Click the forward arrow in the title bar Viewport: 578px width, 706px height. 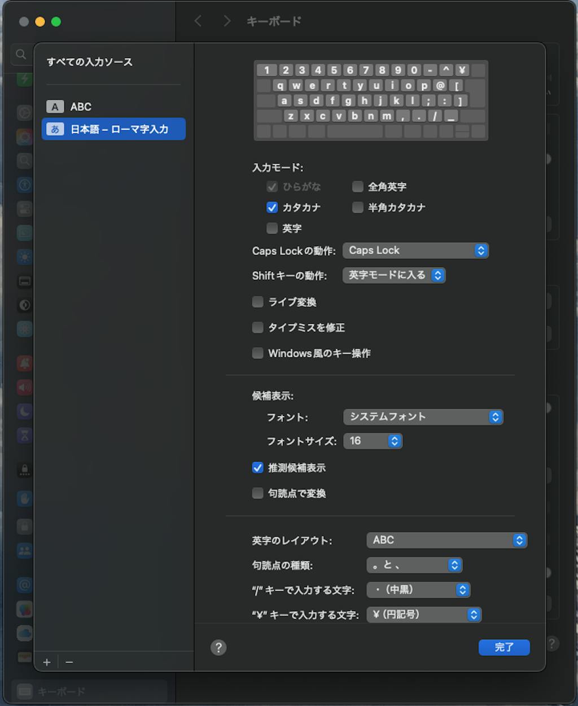(x=227, y=21)
